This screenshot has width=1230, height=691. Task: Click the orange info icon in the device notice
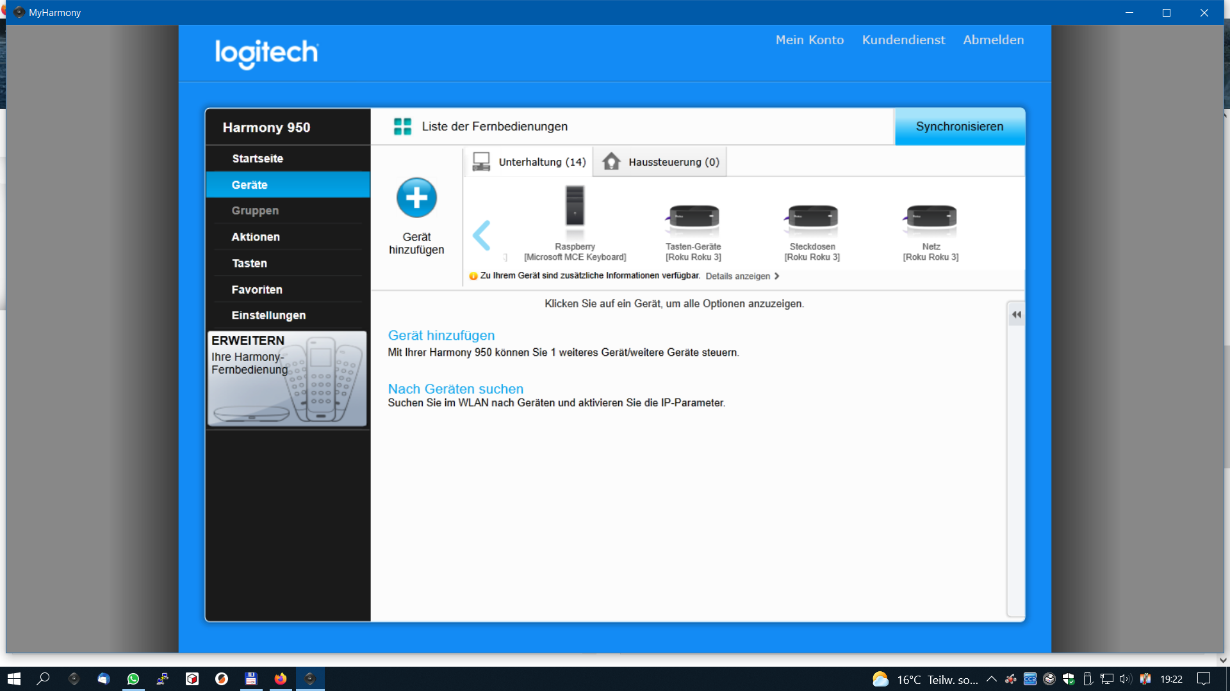473,276
